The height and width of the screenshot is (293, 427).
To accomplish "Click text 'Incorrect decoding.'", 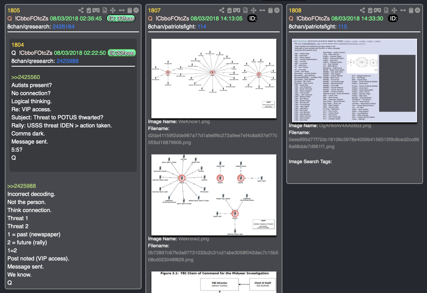I will tap(31, 194).
